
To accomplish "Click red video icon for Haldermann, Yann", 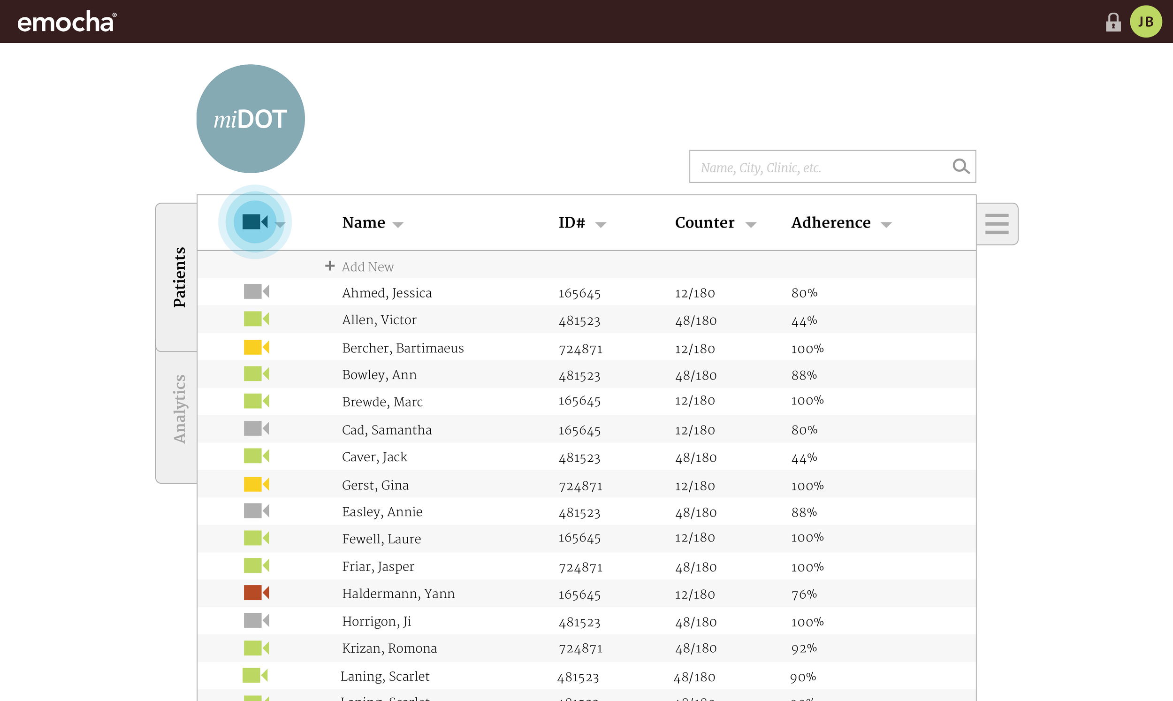I will click(x=256, y=592).
